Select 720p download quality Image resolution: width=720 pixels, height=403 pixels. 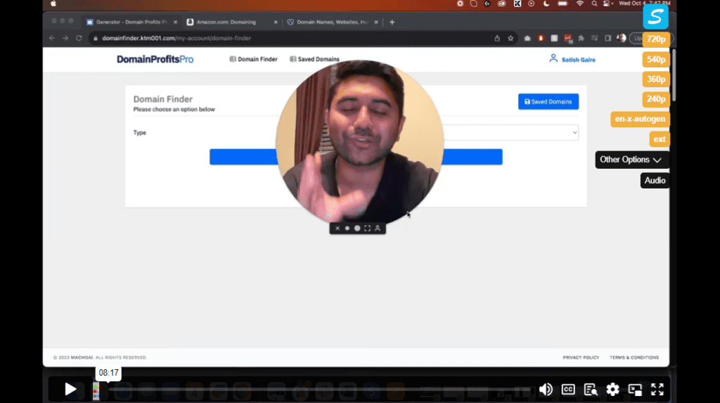(x=656, y=39)
